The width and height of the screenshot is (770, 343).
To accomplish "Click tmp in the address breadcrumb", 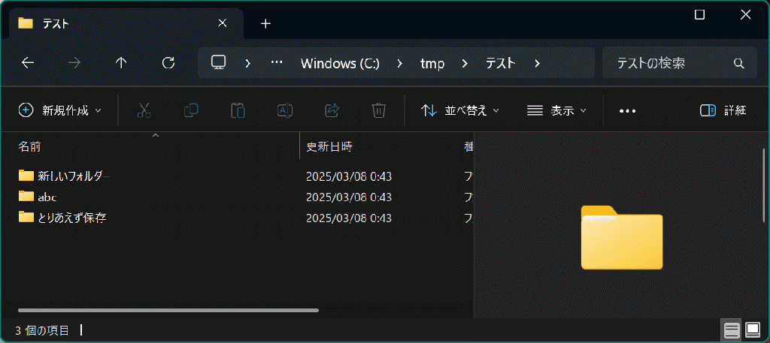I will [432, 63].
